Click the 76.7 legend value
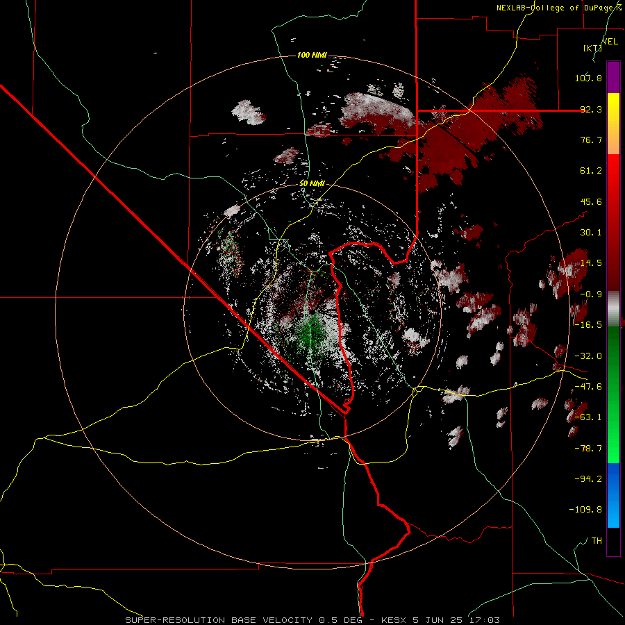 click(591, 140)
